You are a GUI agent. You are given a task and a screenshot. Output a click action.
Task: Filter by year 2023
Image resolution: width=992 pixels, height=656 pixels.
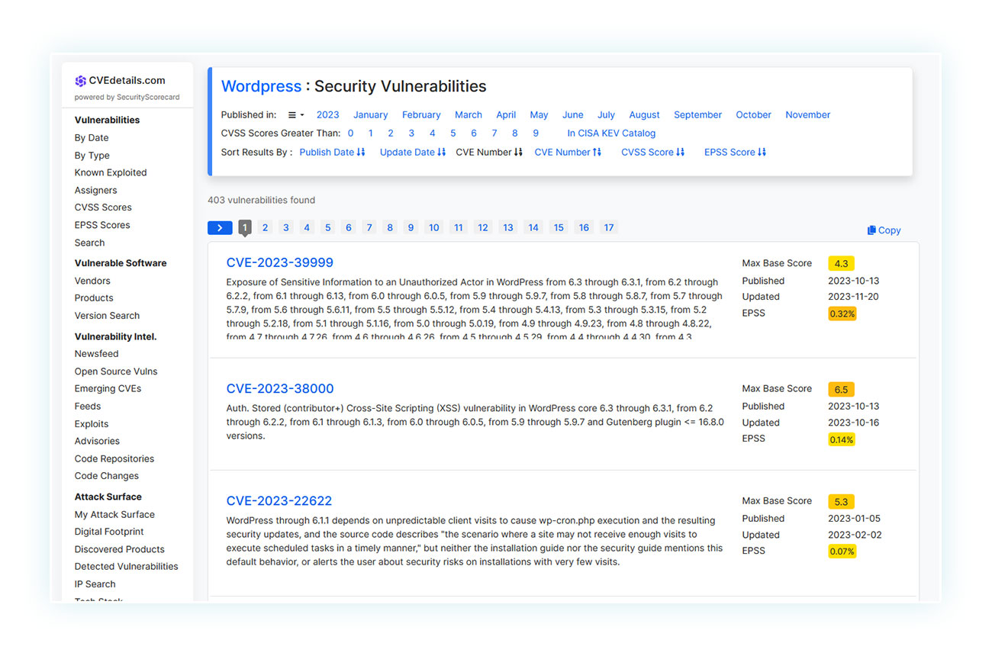point(327,115)
